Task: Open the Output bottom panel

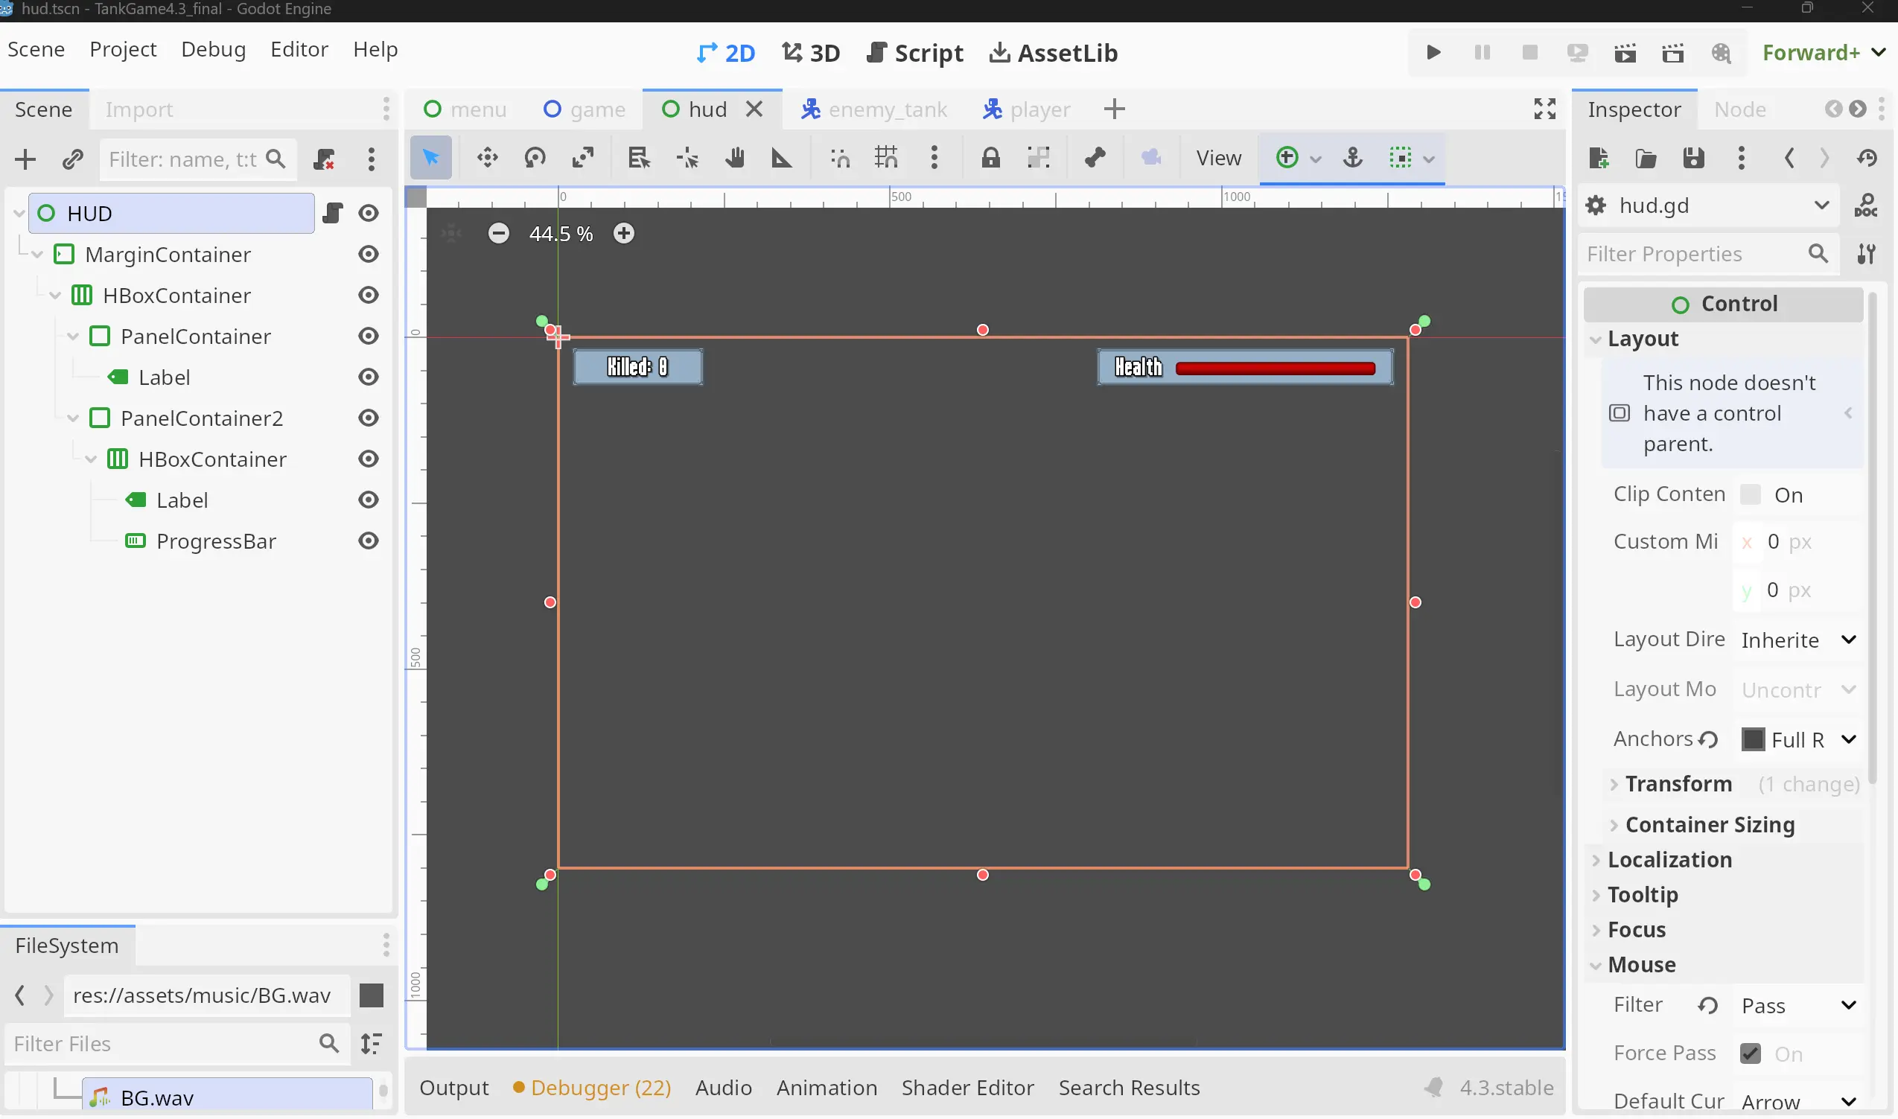Action: pos(454,1087)
